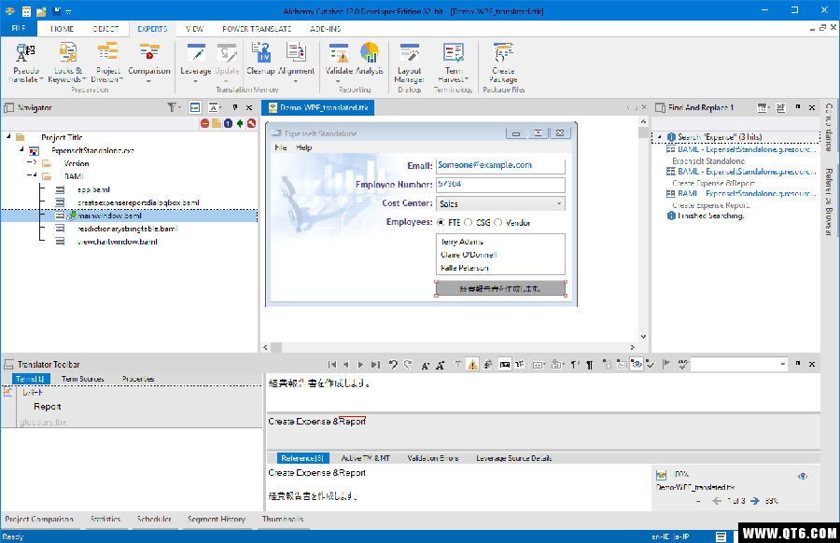Image resolution: width=840 pixels, height=543 pixels.
Task: Click next reference arrow beside 1 of 3
Action: (x=755, y=501)
